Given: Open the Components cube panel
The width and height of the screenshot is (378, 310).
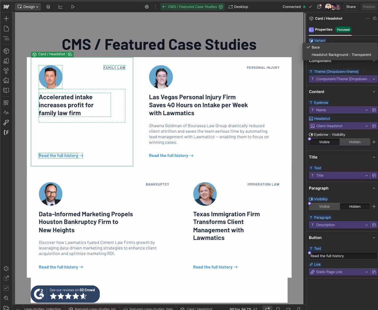Looking at the screenshot, I should (x=6, y=51).
